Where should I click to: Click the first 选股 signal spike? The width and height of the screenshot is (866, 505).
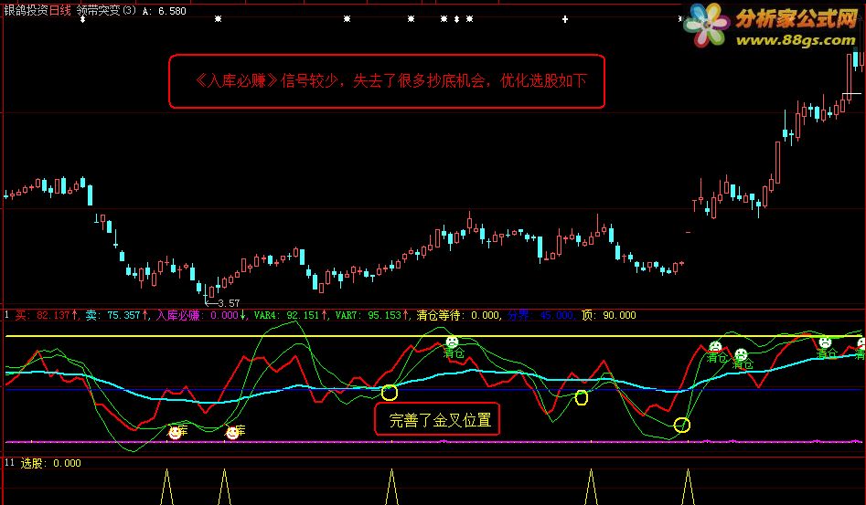coord(166,487)
